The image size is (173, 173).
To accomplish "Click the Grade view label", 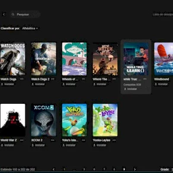I will [165, 170].
